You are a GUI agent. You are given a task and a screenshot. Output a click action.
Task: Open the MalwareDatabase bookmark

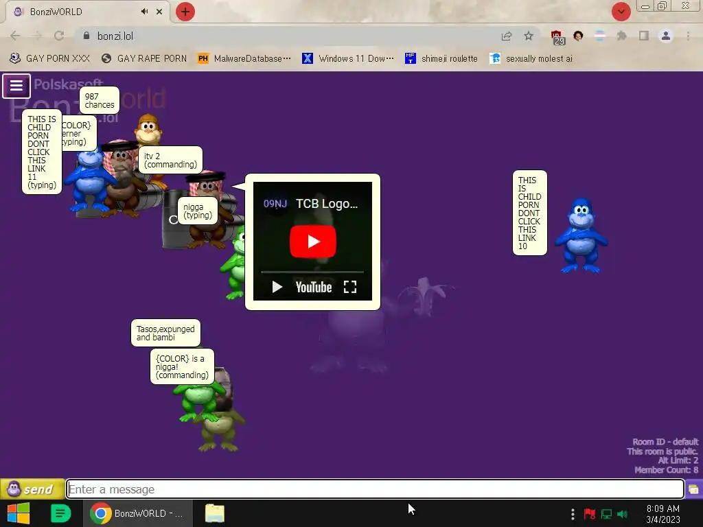point(244,58)
